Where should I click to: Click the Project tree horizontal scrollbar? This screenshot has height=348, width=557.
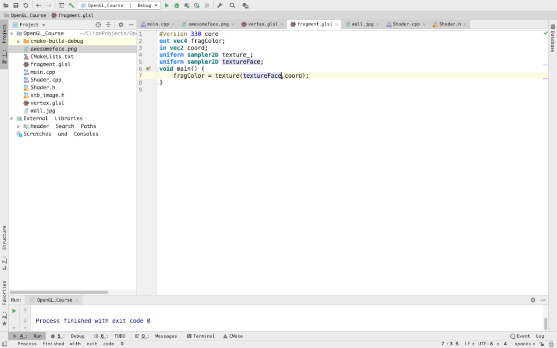coord(59,292)
